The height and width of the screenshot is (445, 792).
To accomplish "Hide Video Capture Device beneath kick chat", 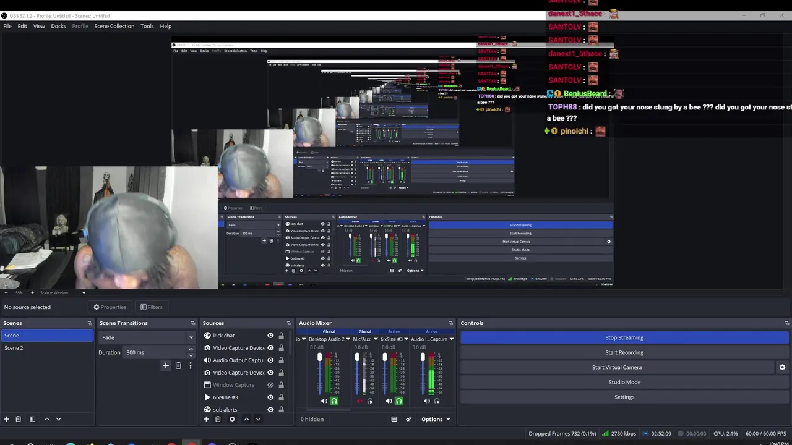I will pyautogui.click(x=270, y=348).
